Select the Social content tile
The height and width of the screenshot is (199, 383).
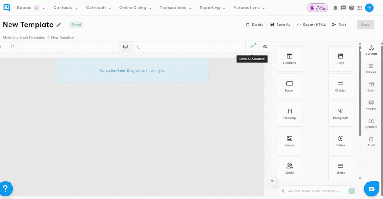tap(289, 168)
